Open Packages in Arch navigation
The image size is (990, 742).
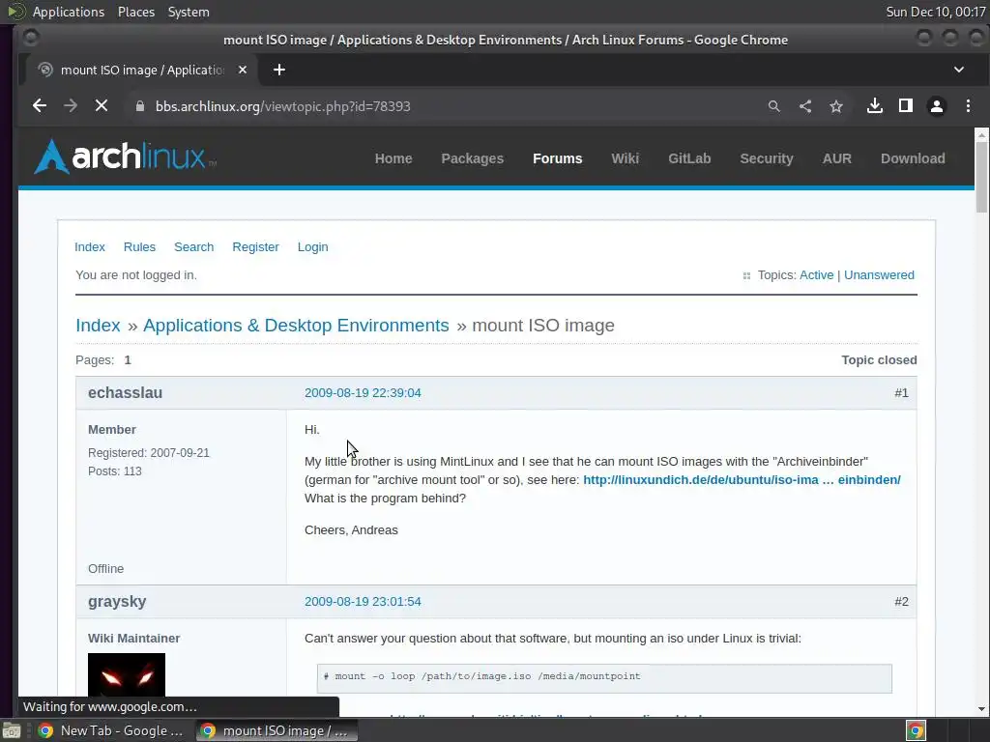[472, 158]
